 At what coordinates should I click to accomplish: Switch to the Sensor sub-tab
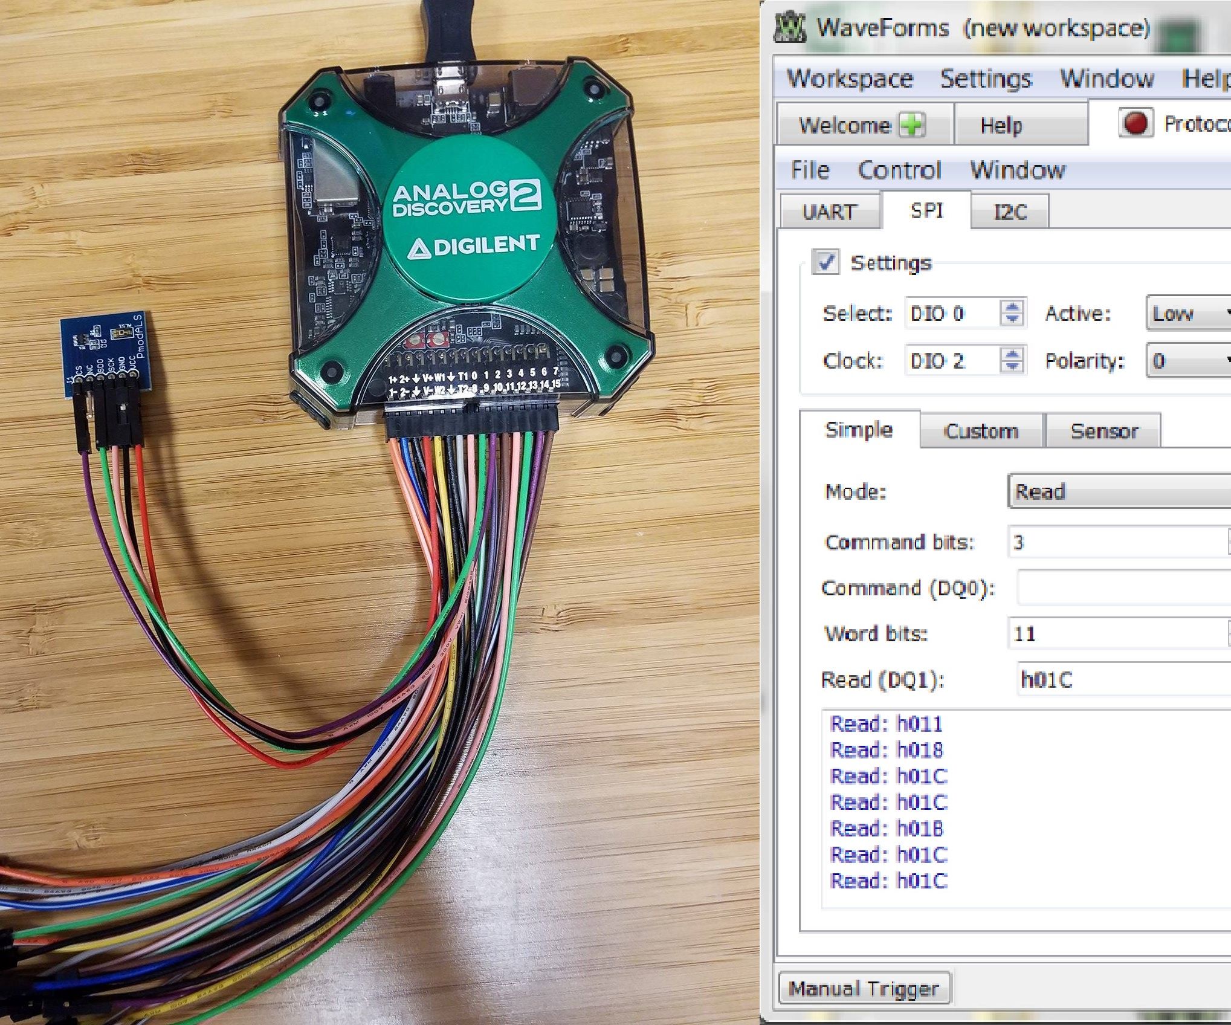[1103, 431]
